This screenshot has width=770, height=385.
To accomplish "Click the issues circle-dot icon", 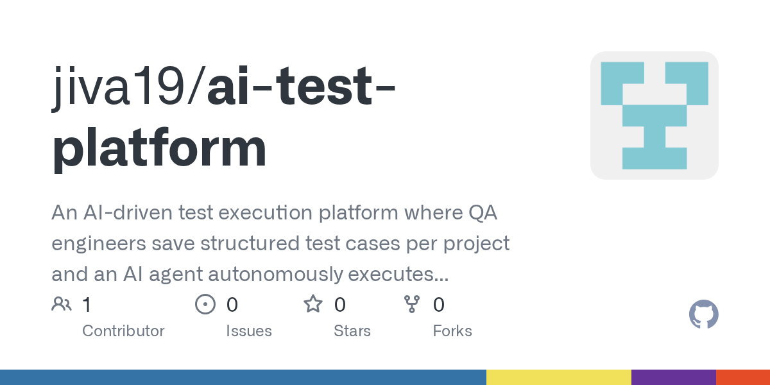I will pyautogui.click(x=205, y=304).
